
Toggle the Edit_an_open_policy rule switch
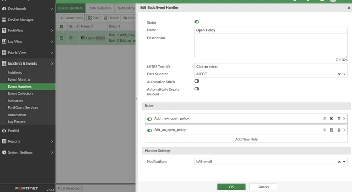149,130
